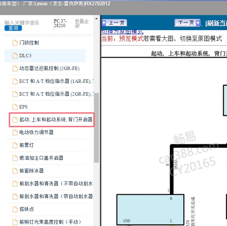Screen dimensions: 227x226
Task: Click document icon beside DLC3
Action: (x=15, y=56)
